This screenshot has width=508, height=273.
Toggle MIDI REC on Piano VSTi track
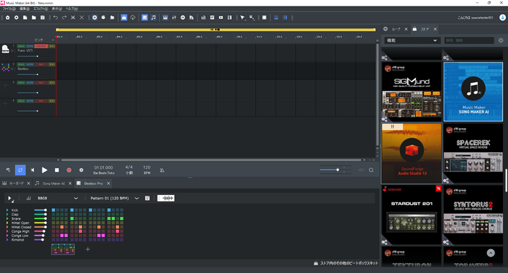(41, 46)
